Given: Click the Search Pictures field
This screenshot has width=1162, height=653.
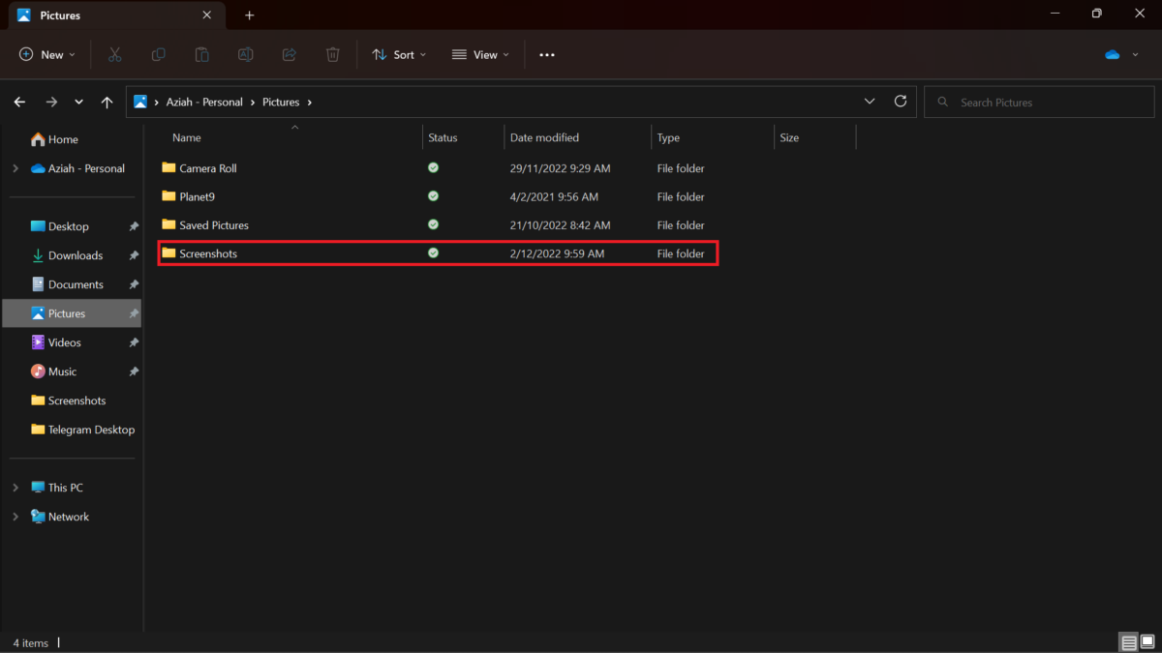Looking at the screenshot, I should coord(1040,102).
